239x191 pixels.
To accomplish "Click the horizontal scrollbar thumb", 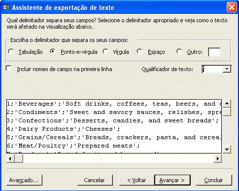I will (19, 158).
